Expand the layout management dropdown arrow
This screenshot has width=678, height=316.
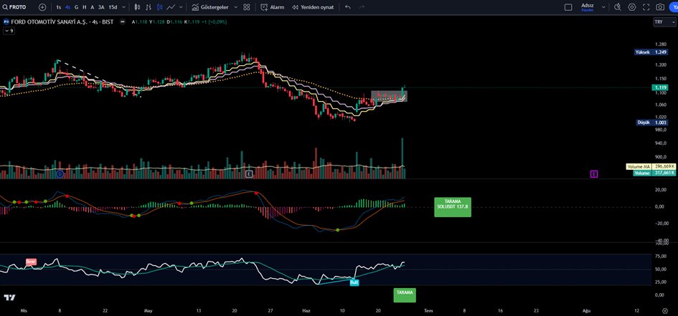tap(603, 7)
